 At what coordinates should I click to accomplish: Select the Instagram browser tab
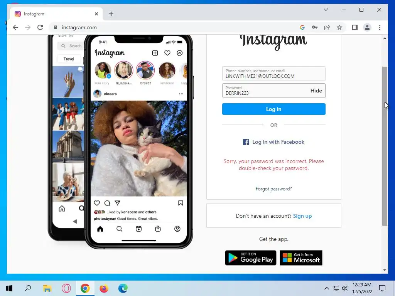click(56, 14)
